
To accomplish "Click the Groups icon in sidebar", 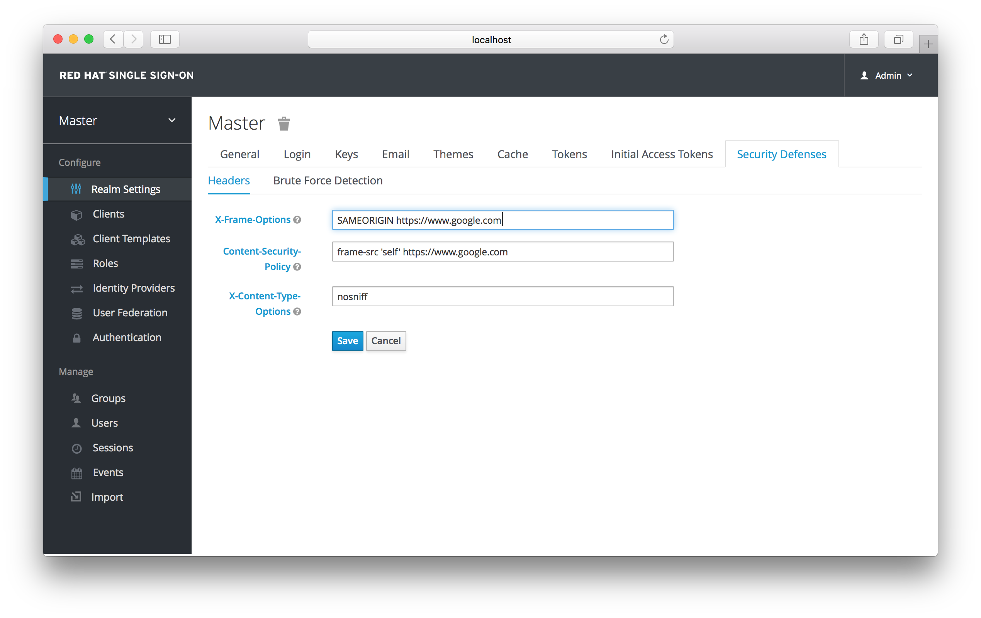I will tap(76, 398).
